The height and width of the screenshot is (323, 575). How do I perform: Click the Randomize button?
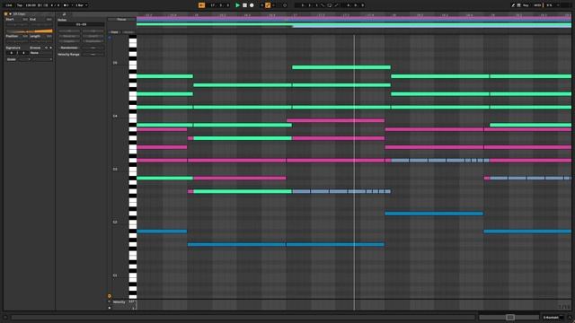tap(69, 48)
